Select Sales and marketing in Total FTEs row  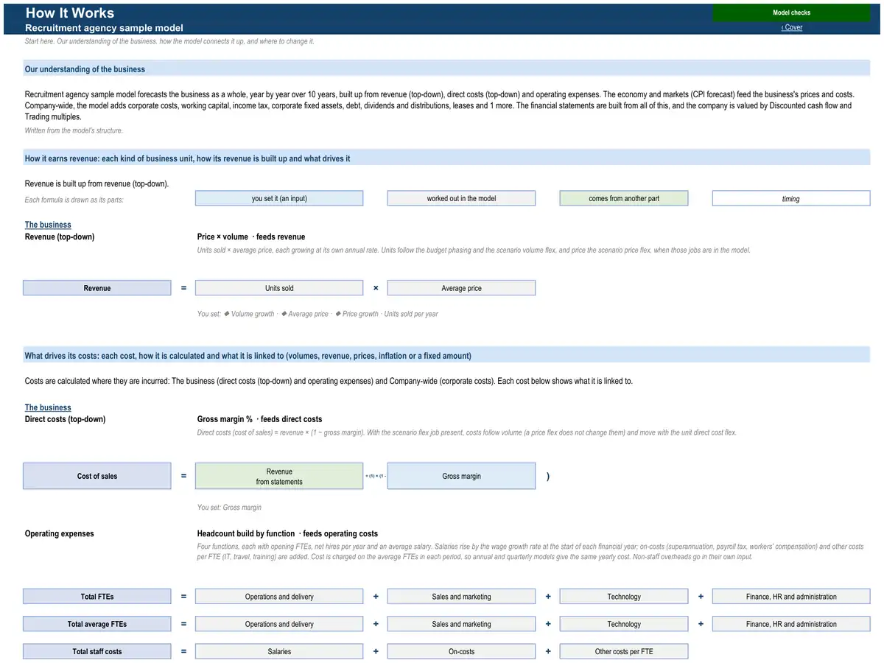(461, 597)
